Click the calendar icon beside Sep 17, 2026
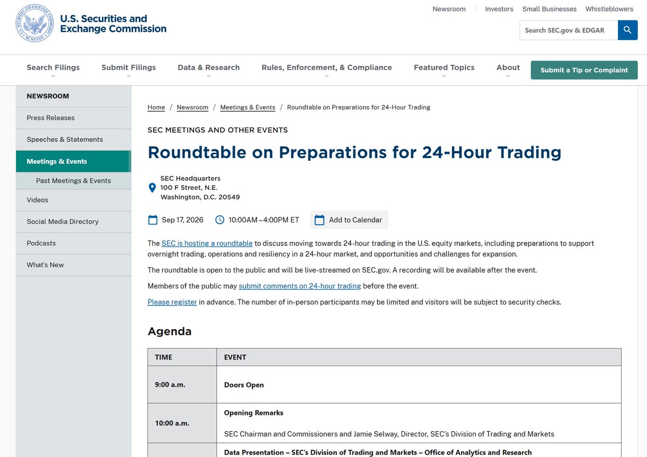Viewport: 647px width, 457px height. click(x=153, y=220)
